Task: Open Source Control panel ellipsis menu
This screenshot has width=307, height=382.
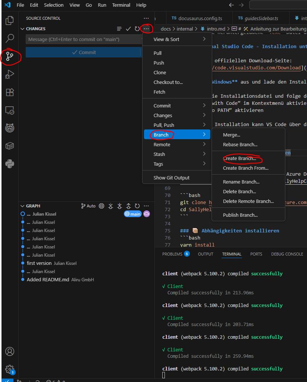Action: click(x=146, y=18)
